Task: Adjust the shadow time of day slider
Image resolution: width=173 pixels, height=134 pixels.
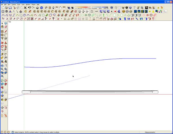Action: [x=100, y=8]
